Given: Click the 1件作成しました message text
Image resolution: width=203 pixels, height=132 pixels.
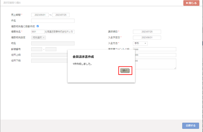Looking at the screenshot, I should 82,64.
